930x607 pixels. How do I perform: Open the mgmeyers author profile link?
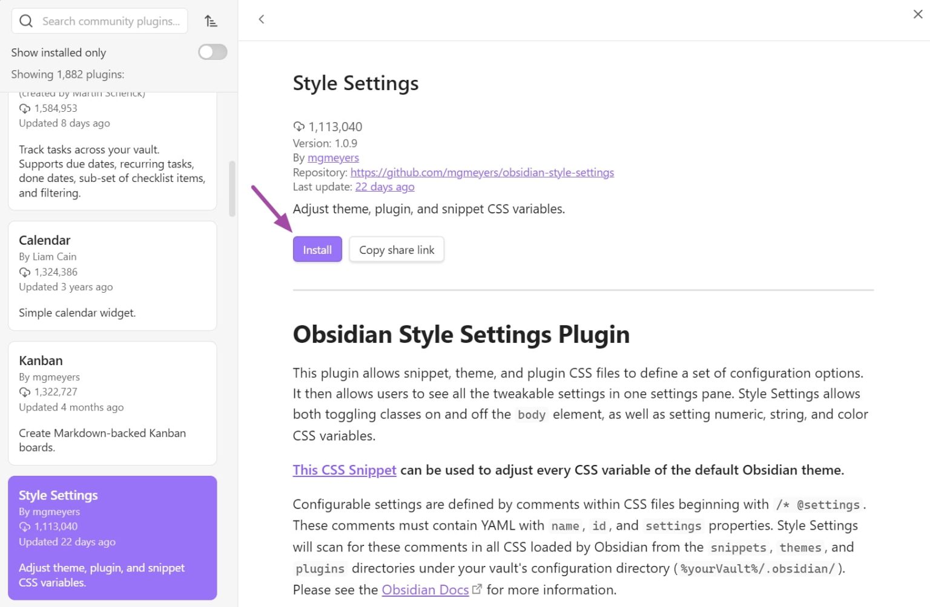pos(333,157)
